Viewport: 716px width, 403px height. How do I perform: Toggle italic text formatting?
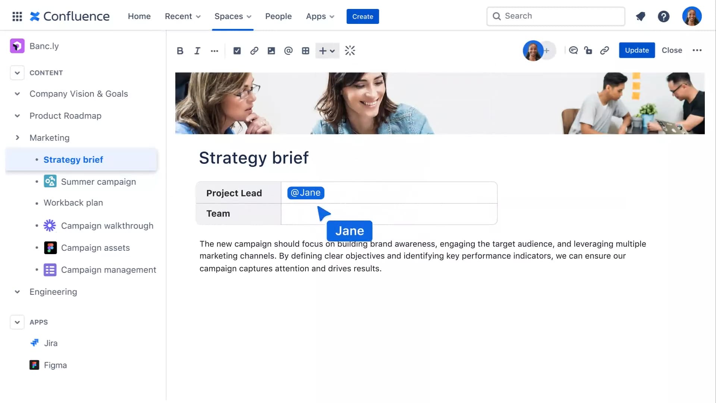[197, 51]
